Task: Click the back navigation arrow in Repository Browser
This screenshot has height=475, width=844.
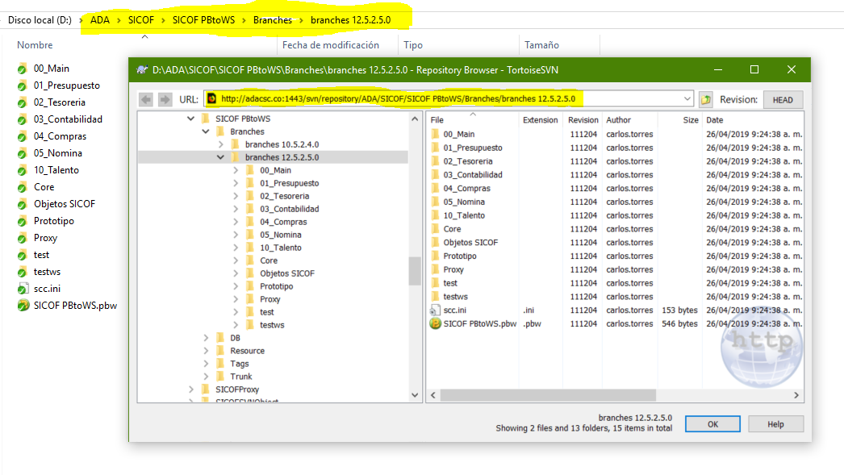Action: click(x=146, y=99)
